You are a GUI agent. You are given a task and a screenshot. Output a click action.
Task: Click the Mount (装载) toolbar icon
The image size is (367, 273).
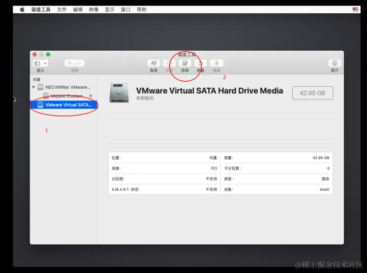tap(216, 63)
